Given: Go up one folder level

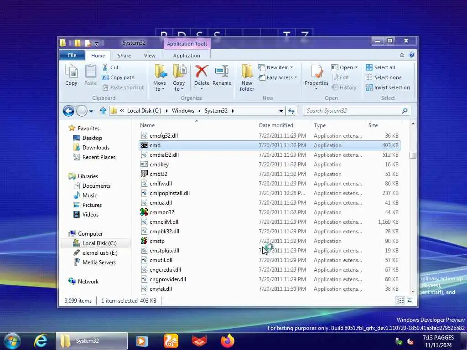Looking at the screenshot, I should click(103, 111).
